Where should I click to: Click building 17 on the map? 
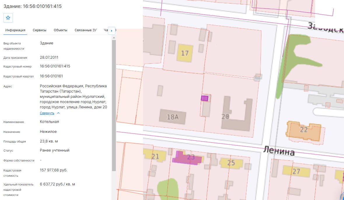185,53
